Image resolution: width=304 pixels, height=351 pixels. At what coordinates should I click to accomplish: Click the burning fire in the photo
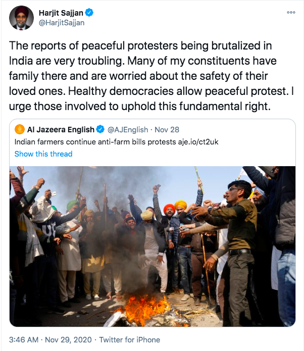144,307
